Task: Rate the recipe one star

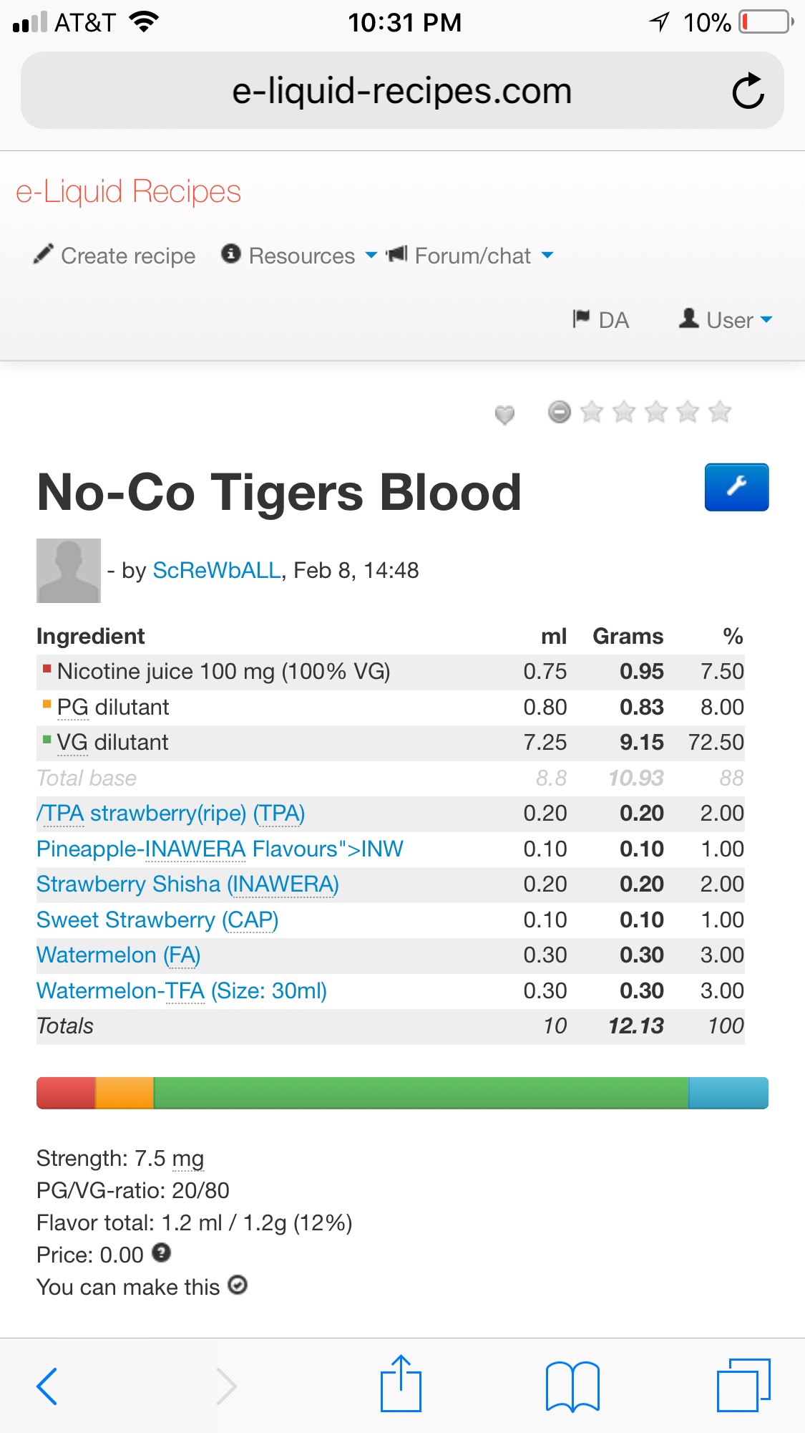Action: click(x=592, y=412)
